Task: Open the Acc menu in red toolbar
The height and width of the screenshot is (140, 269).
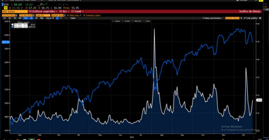Action: (x=64, y=11)
